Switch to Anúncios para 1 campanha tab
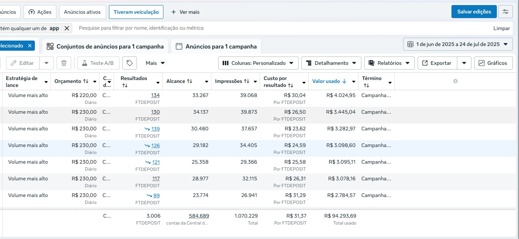The image size is (519, 239). (x=216, y=46)
